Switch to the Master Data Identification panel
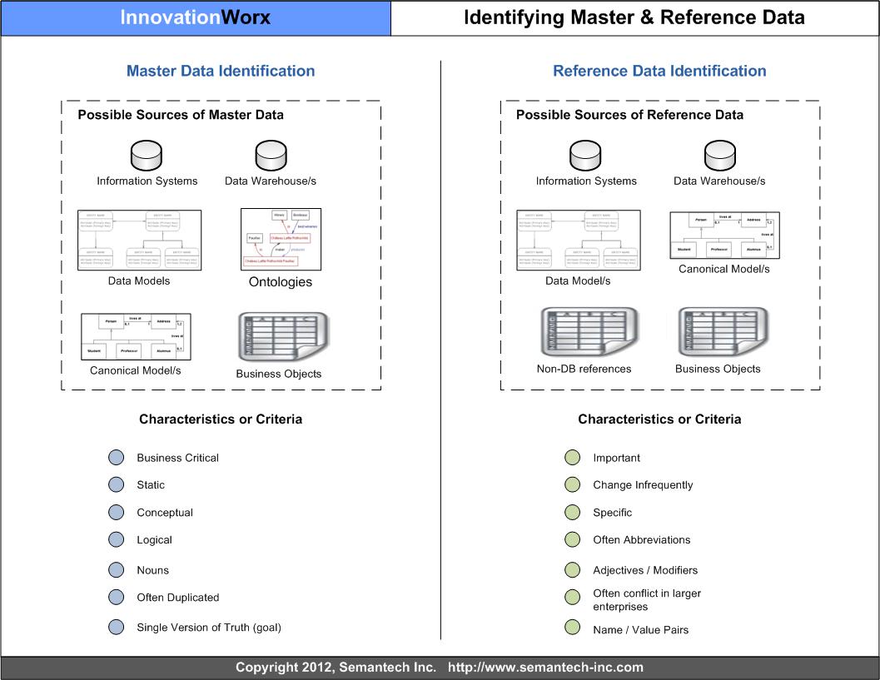 pos(220,71)
